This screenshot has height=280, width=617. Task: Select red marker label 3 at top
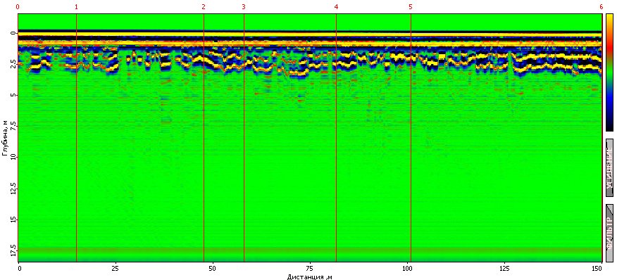pyautogui.click(x=244, y=7)
